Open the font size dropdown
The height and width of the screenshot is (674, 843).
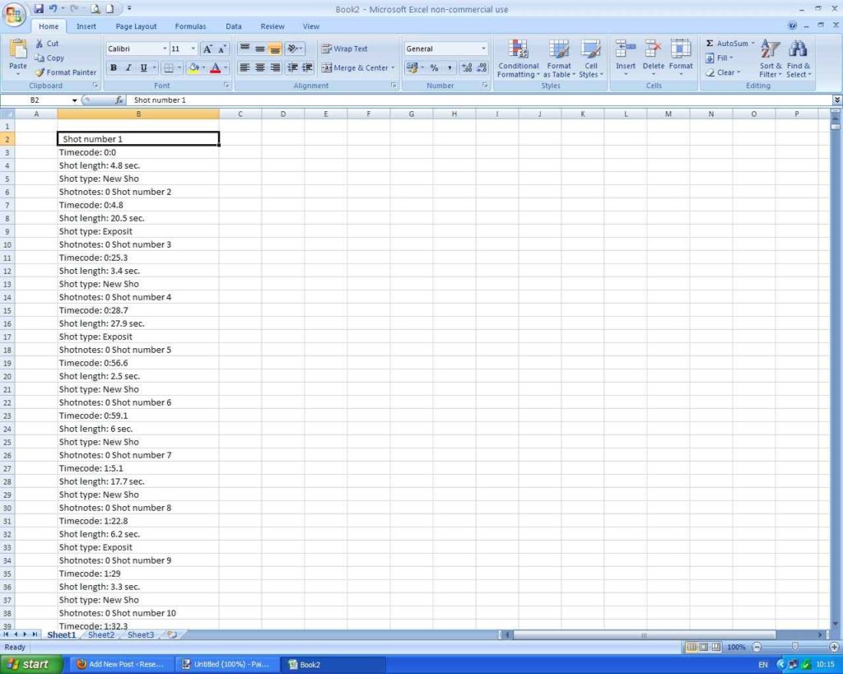coord(193,49)
